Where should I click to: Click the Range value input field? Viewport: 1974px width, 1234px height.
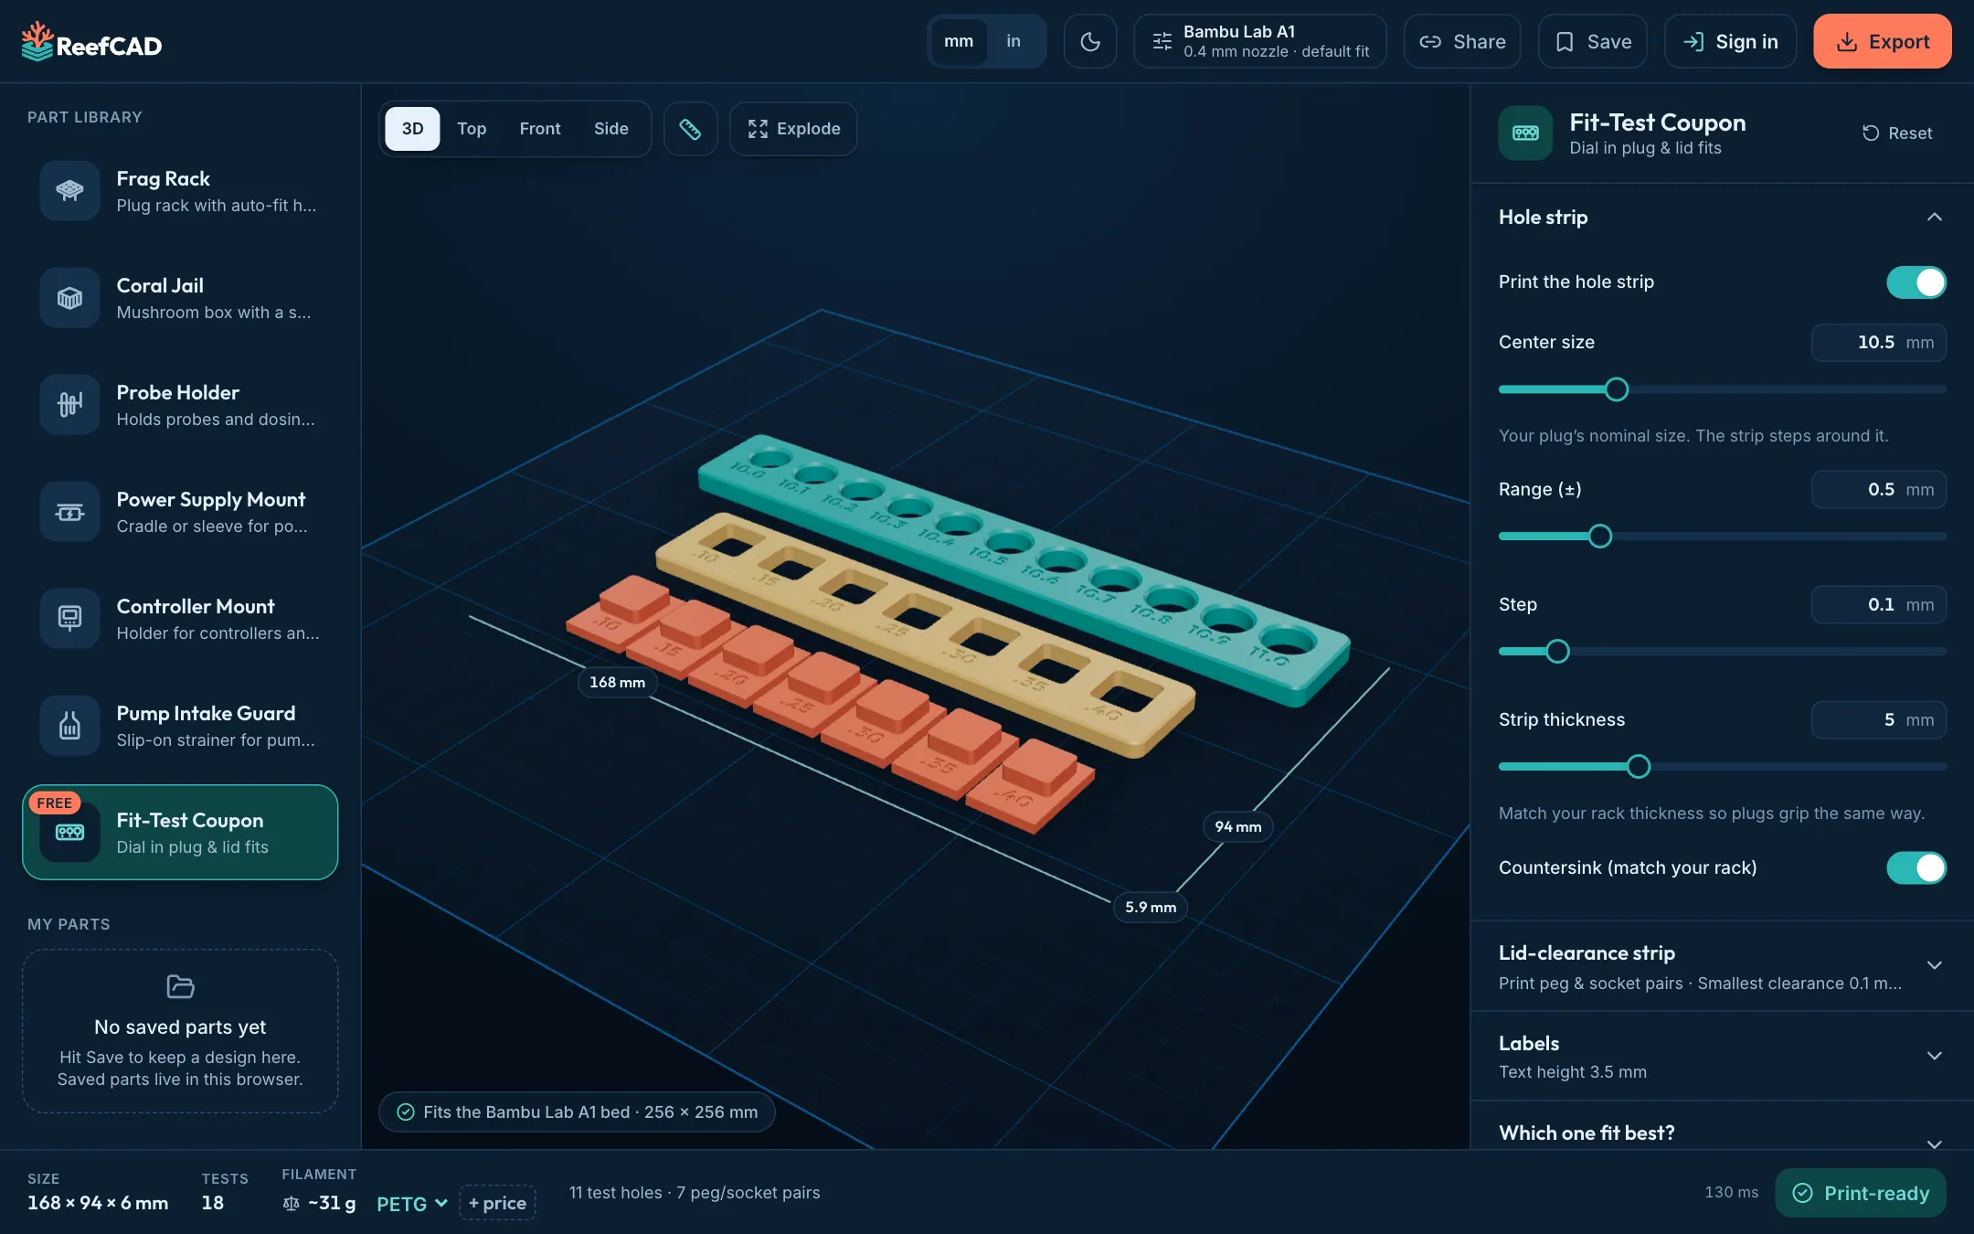1878,490
